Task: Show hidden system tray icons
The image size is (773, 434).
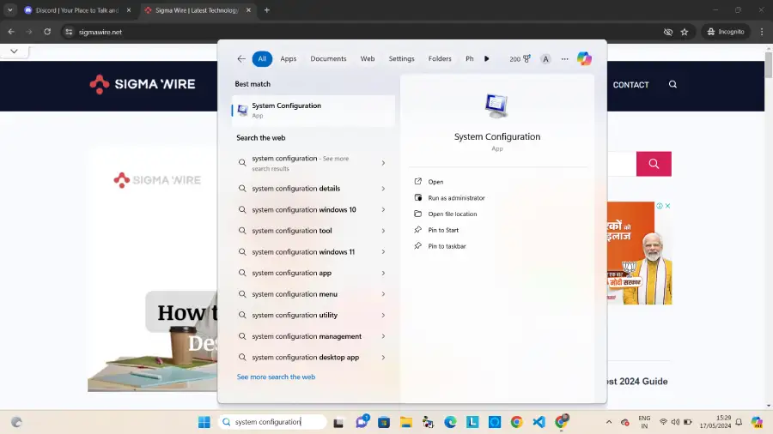Action: tap(609, 422)
